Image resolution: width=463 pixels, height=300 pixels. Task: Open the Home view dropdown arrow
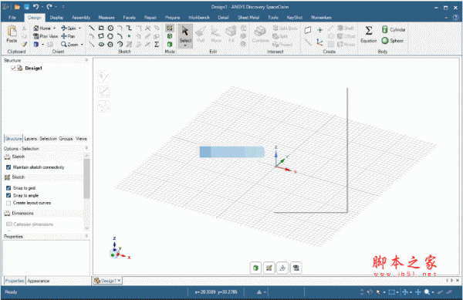(54, 29)
